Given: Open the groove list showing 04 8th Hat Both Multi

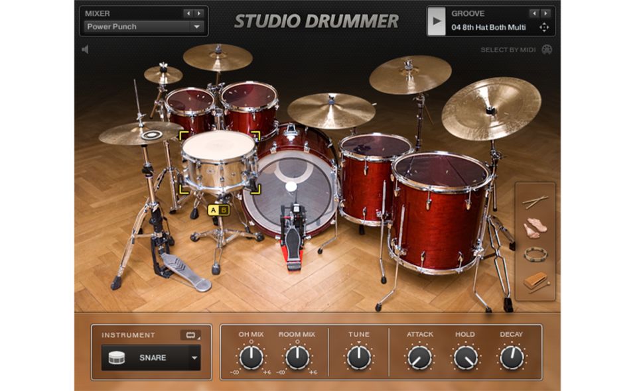Looking at the screenshot, I should pos(488,27).
